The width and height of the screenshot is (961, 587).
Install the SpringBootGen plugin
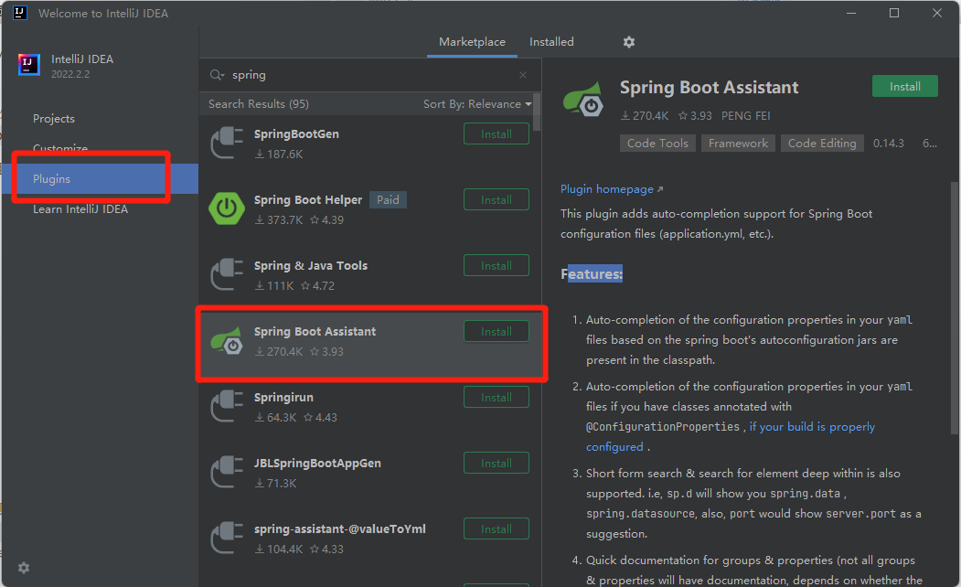tap(497, 134)
